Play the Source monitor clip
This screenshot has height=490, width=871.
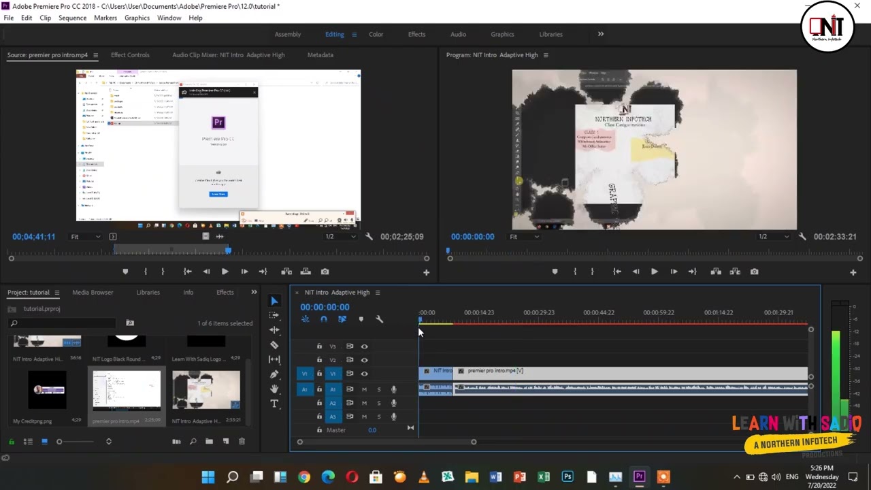click(225, 272)
